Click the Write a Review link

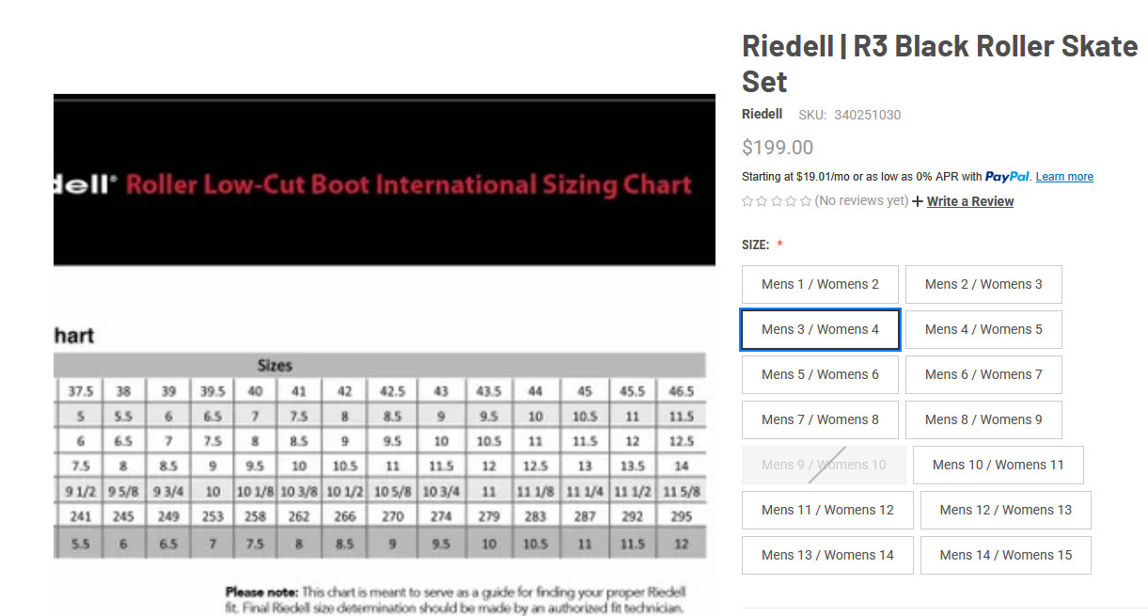pyautogui.click(x=969, y=201)
